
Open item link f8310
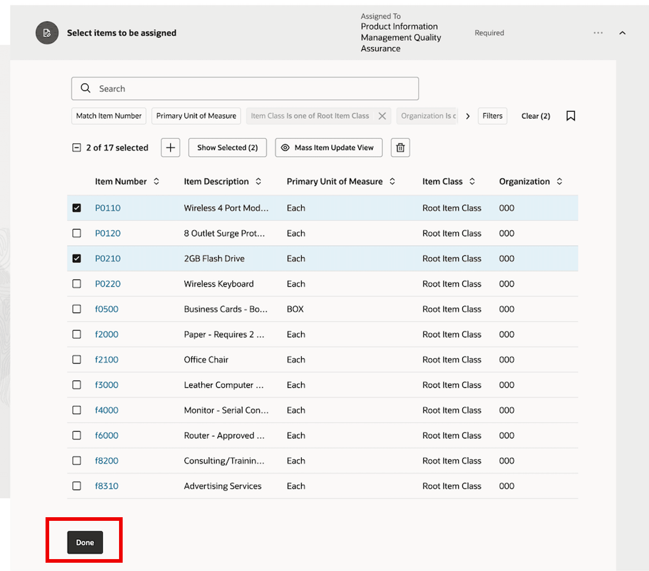(x=107, y=486)
